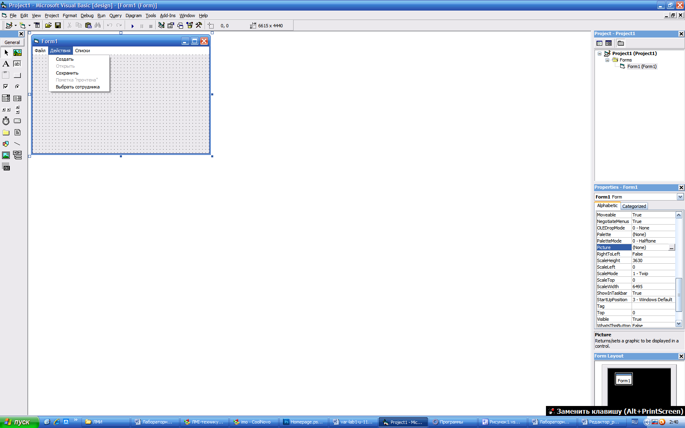Image resolution: width=685 pixels, height=428 pixels.
Task: Select the TextBox control in the toolbox
Action: pyautogui.click(x=18, y=64)
